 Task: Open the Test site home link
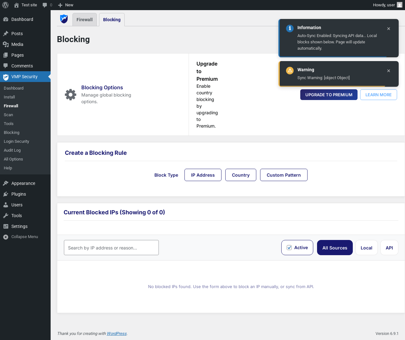tap(25, 5)
